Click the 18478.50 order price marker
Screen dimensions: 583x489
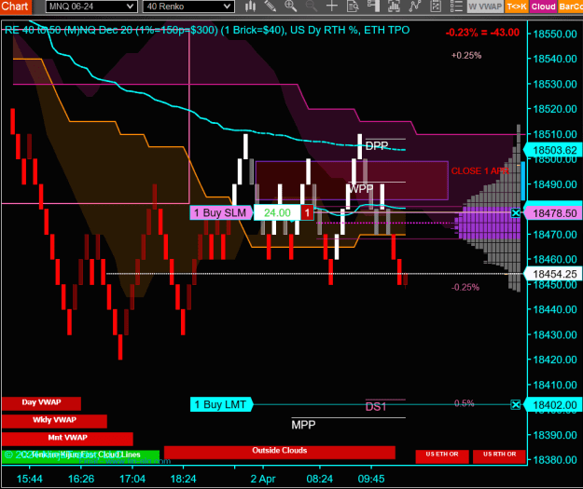(x=553, y=213)
